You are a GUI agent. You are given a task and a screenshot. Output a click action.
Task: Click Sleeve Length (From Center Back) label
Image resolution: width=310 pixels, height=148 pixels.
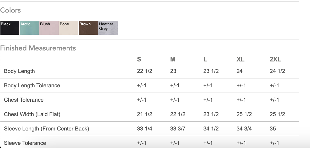coord(46,129)
